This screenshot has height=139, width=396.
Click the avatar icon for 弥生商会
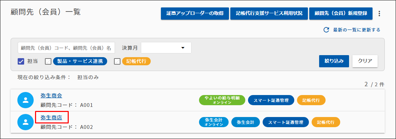(26, 100)
